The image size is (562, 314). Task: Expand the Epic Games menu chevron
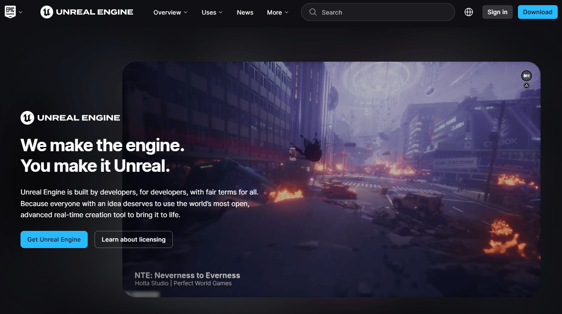tap(21, 12)
